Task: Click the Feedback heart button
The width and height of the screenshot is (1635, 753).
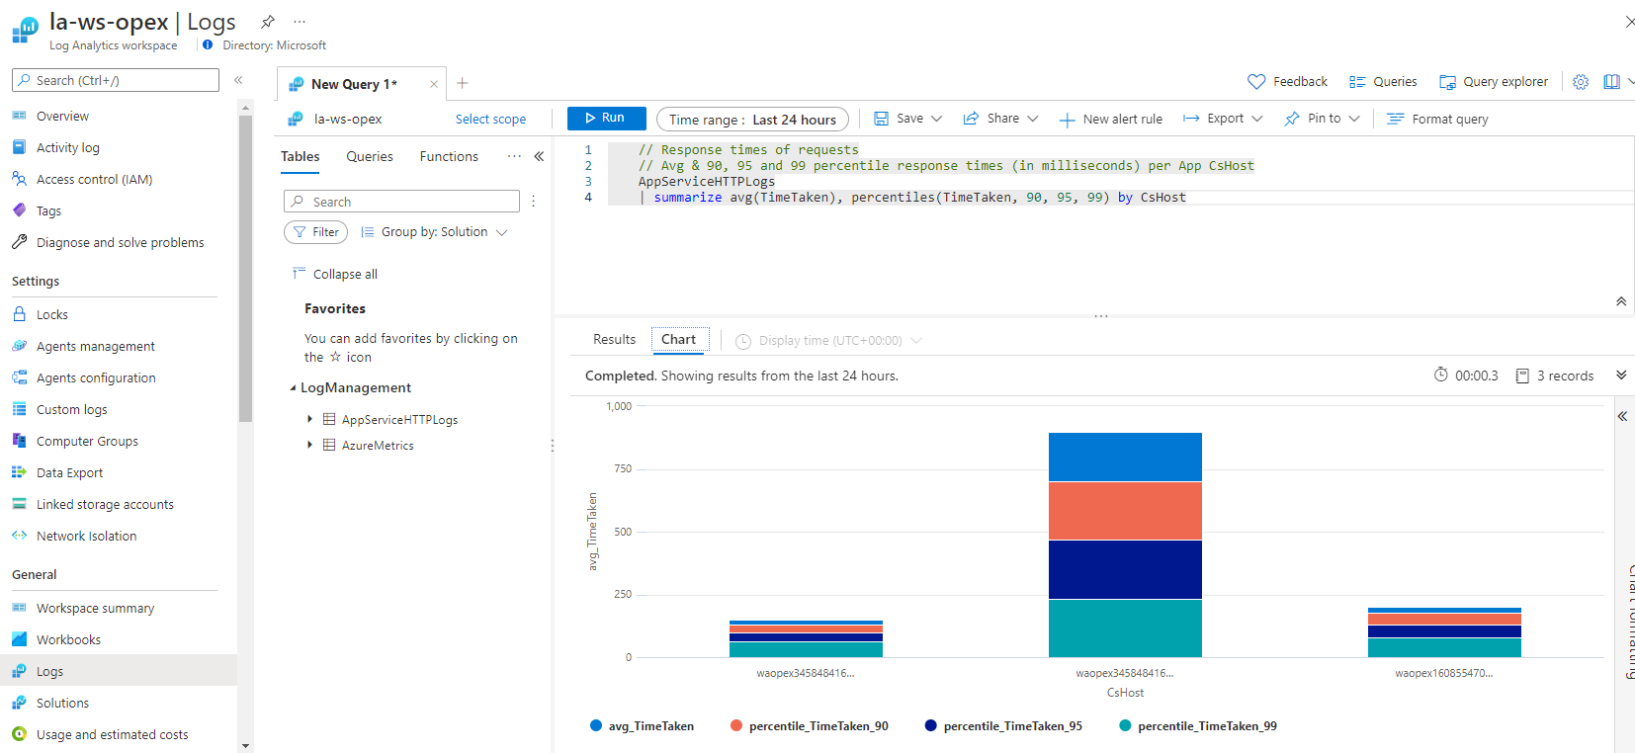Action: click(1288, 82)
